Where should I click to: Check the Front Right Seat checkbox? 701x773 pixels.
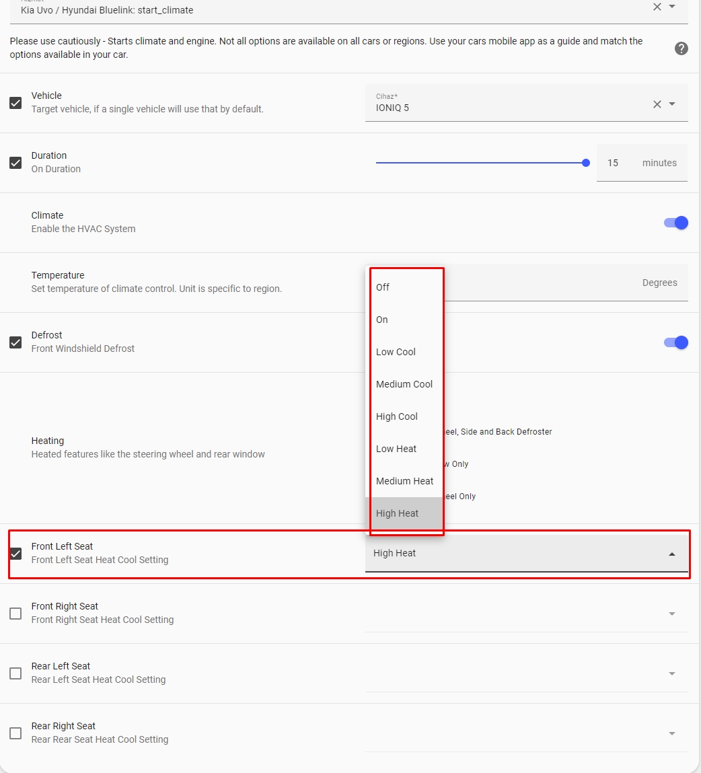pyautogui.click(x=15, y=614)
